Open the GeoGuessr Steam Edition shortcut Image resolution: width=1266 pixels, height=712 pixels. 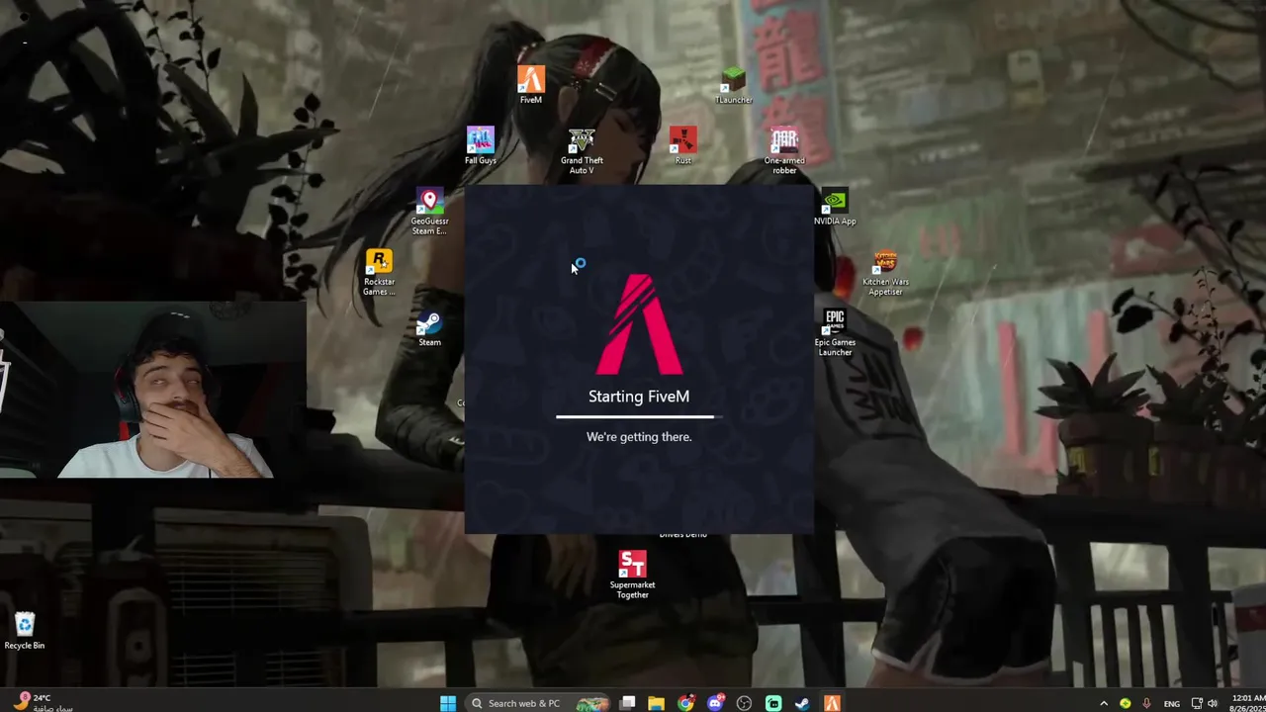click(429, 212)
